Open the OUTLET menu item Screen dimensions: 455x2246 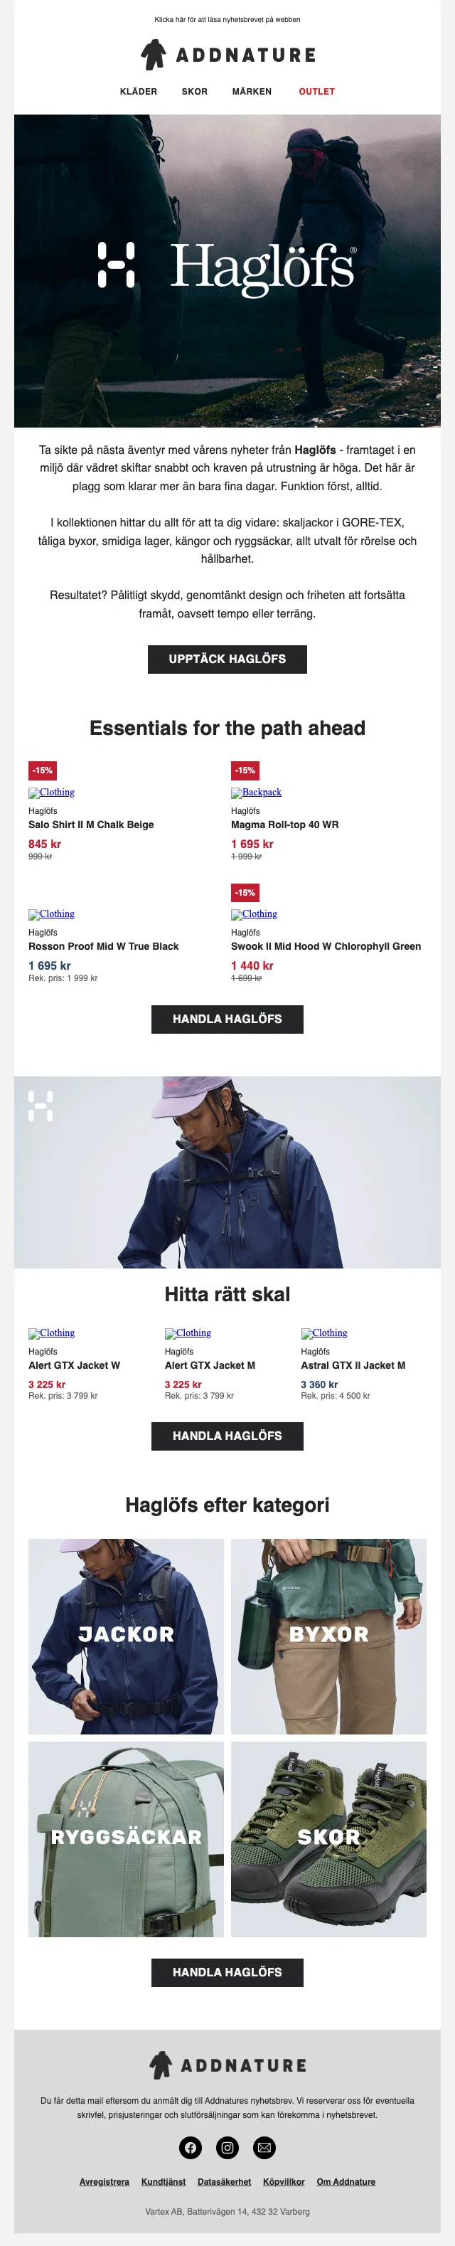(x=316, y=92)
